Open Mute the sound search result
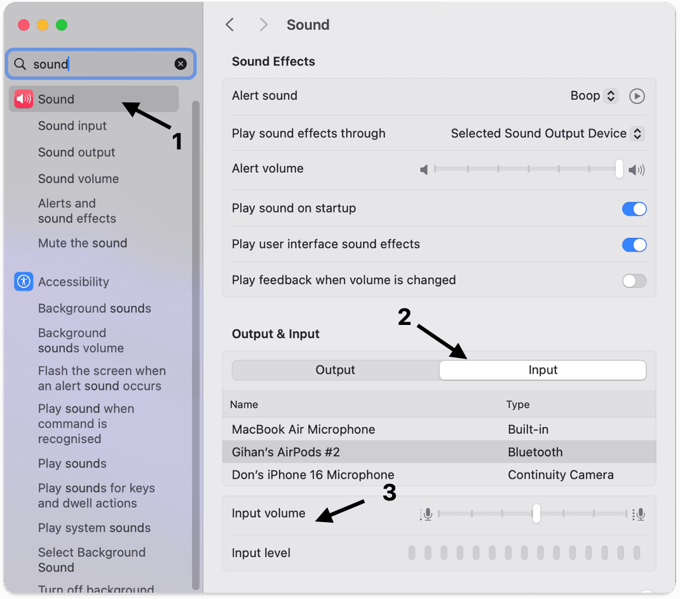 (83, 243)
